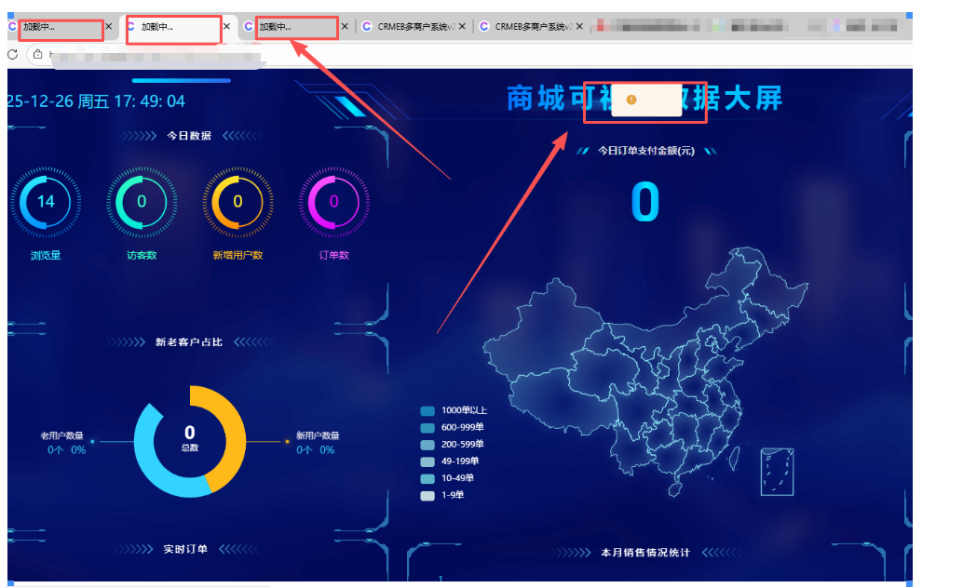Click the 600-999单 legend color swatch

(x=427, y=428)
